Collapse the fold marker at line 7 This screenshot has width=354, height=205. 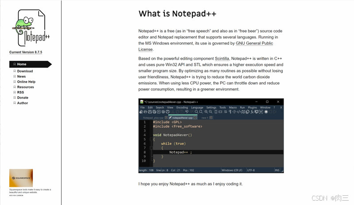[151, 148]
